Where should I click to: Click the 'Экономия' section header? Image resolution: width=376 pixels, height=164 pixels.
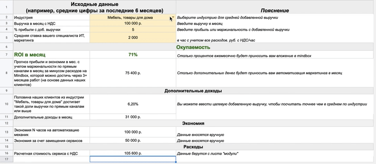[x=193, y=123]
